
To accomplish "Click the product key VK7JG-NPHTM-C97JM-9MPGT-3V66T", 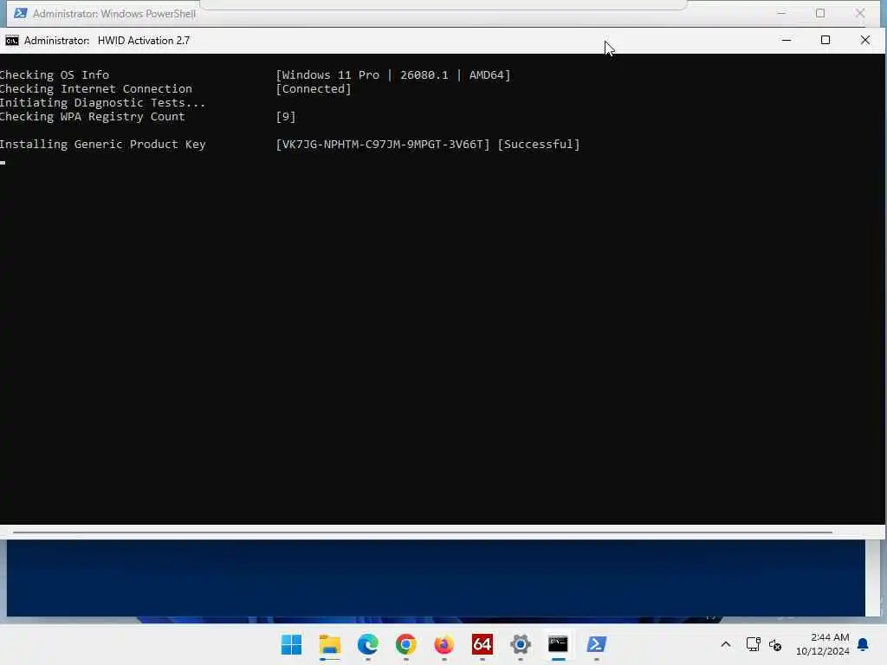I will [383, 145].
